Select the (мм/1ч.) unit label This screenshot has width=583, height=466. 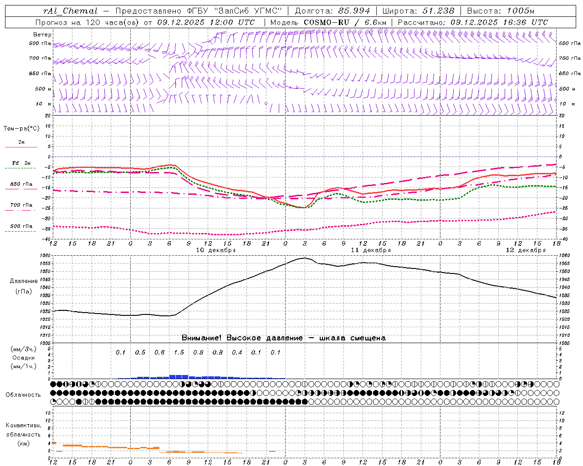coord(23,366)
